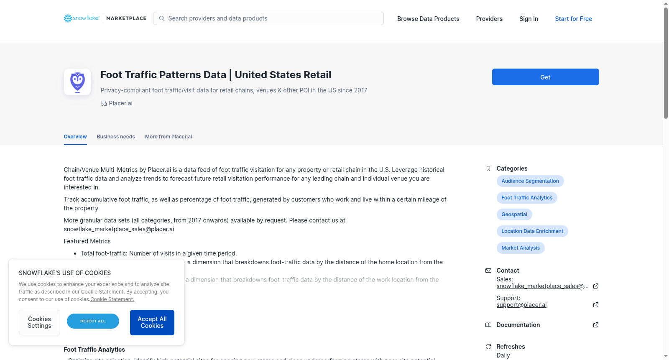Select the Foot Traffic Analytics category tag
The image size is (669, 360).
(x=527, y=198)
